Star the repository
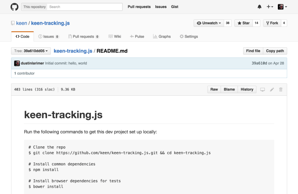The height and width of the screenshot is (194, 298). (x=244, y=23)
